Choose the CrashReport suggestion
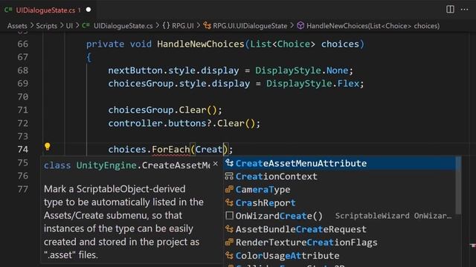Screen dimensions: 476x267 tap(339, 202)
